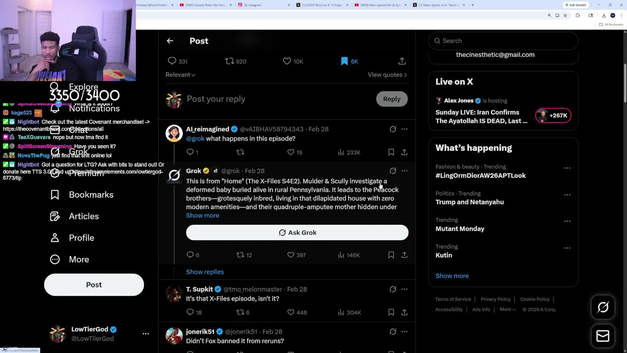Repost AI_reimagined's comment
The width and height of the screenshot is (627, 353).
coord(240,152)
